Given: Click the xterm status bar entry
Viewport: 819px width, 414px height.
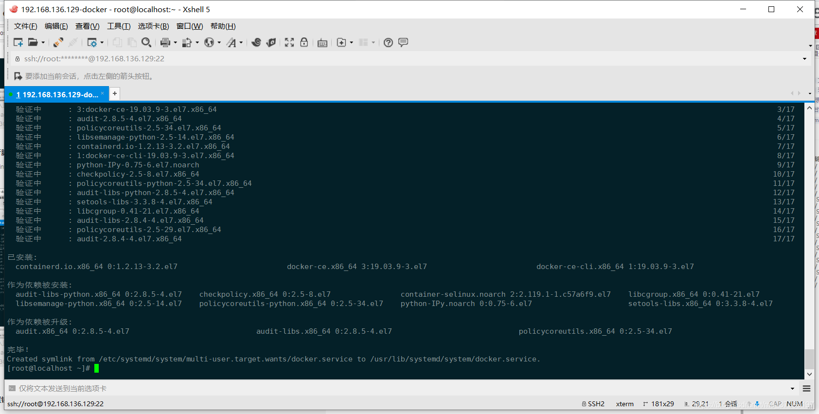Looking at the screenshot, I should pyautogui.click(x=625, y=404).
